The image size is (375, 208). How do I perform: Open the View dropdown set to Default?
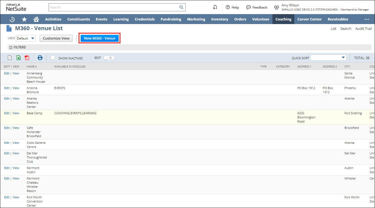[26, 38]
